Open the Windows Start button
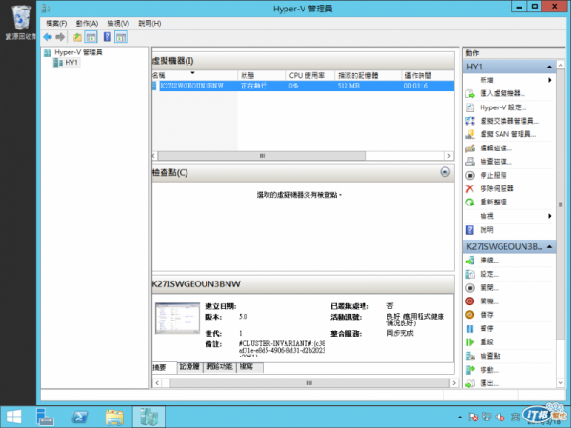This screenshot has height=428, width=571. [x=14, y=417]
